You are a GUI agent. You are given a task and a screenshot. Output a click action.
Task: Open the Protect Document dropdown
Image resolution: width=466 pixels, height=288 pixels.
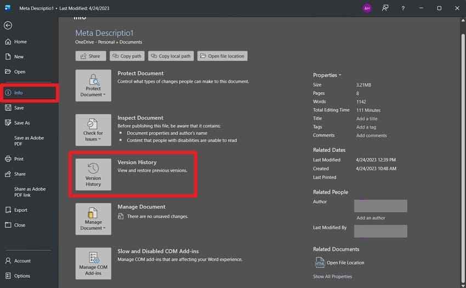coord(93,86)
